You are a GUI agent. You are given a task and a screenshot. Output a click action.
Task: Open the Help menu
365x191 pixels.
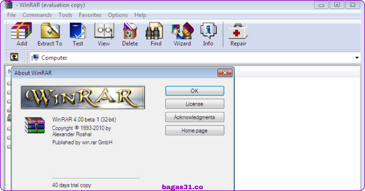(140, 15)
